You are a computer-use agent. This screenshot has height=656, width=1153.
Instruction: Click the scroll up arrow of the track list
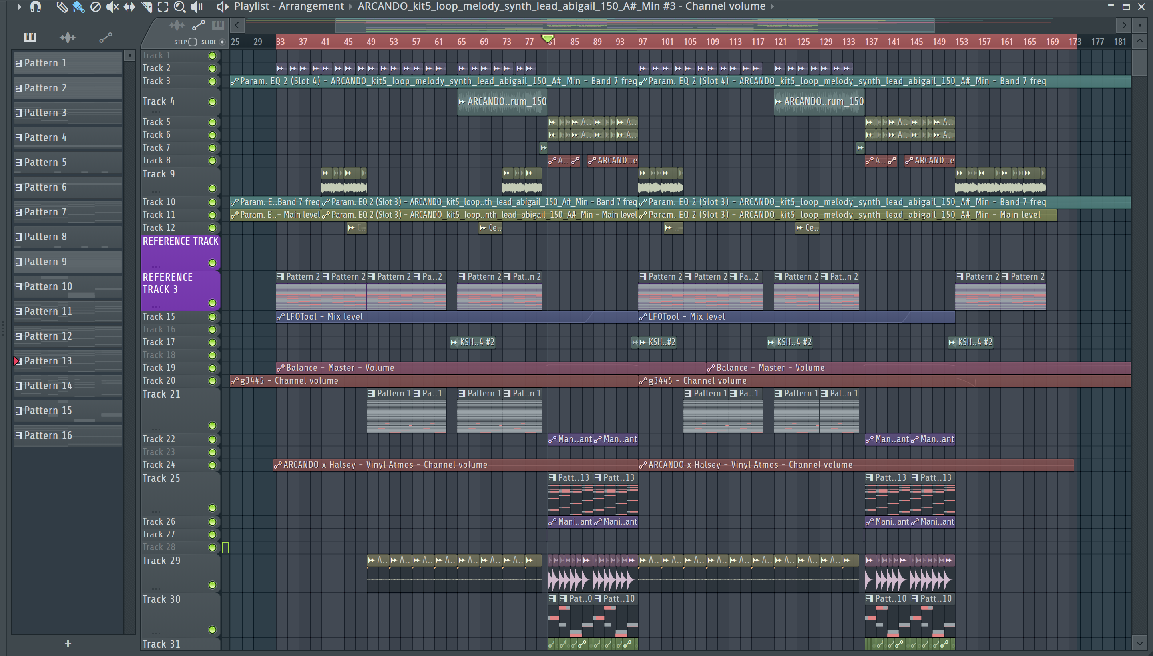coord(1139,42)
